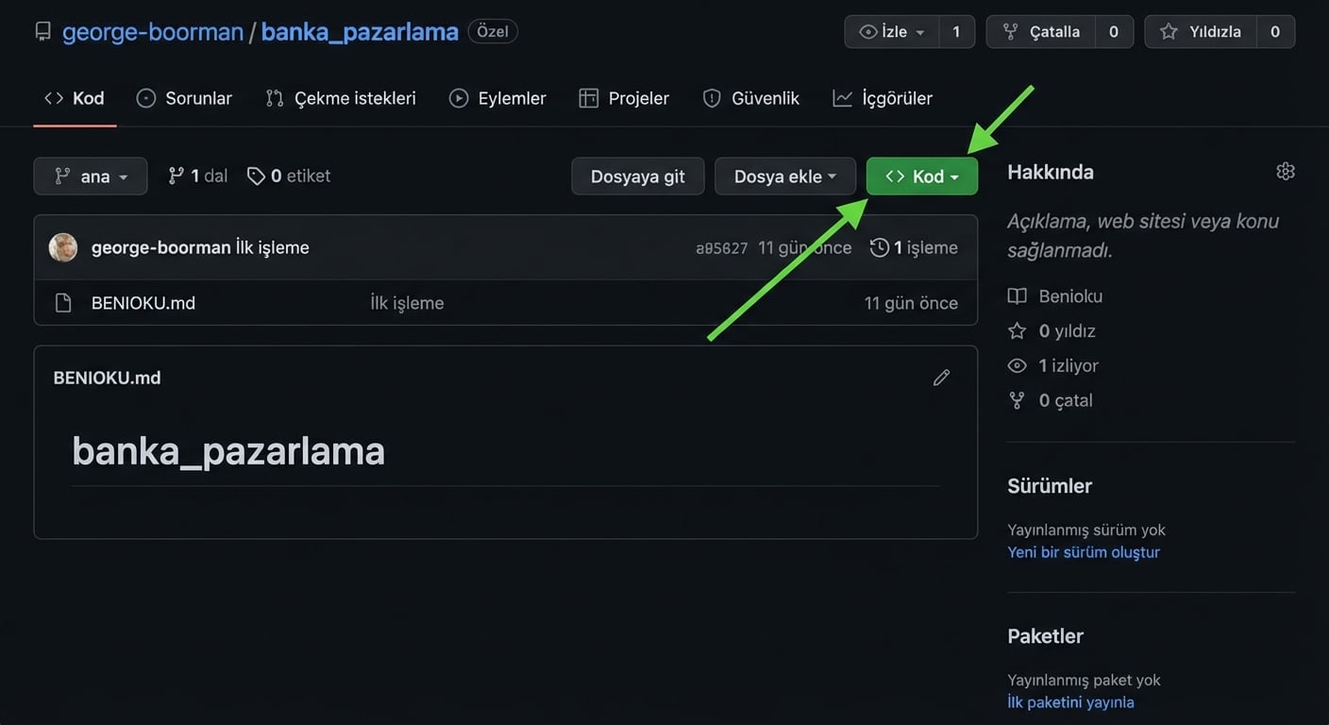Viewport: 1329px width, 725px height.
Task: Click the tag icon next to 0 etiket
Action: (x=256, y=177)
